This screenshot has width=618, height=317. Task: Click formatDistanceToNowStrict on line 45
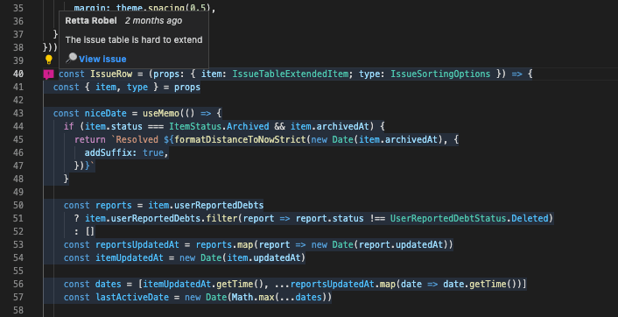(240, 139)
